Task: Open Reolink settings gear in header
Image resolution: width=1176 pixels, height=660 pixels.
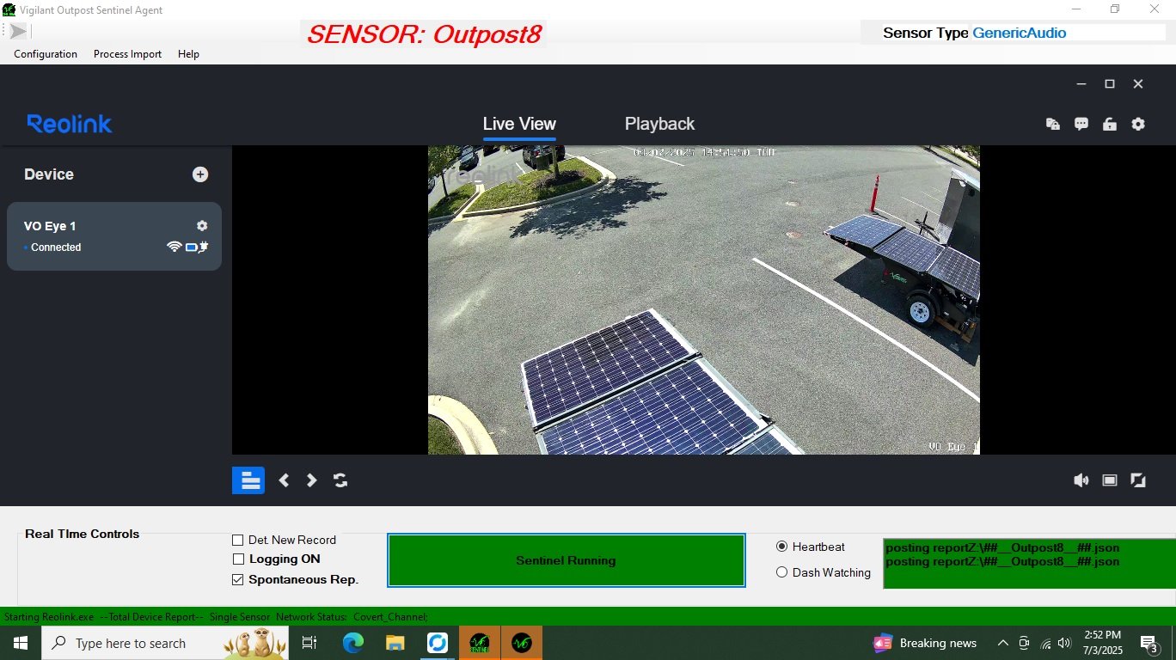Action: [x=1138, y=124]
